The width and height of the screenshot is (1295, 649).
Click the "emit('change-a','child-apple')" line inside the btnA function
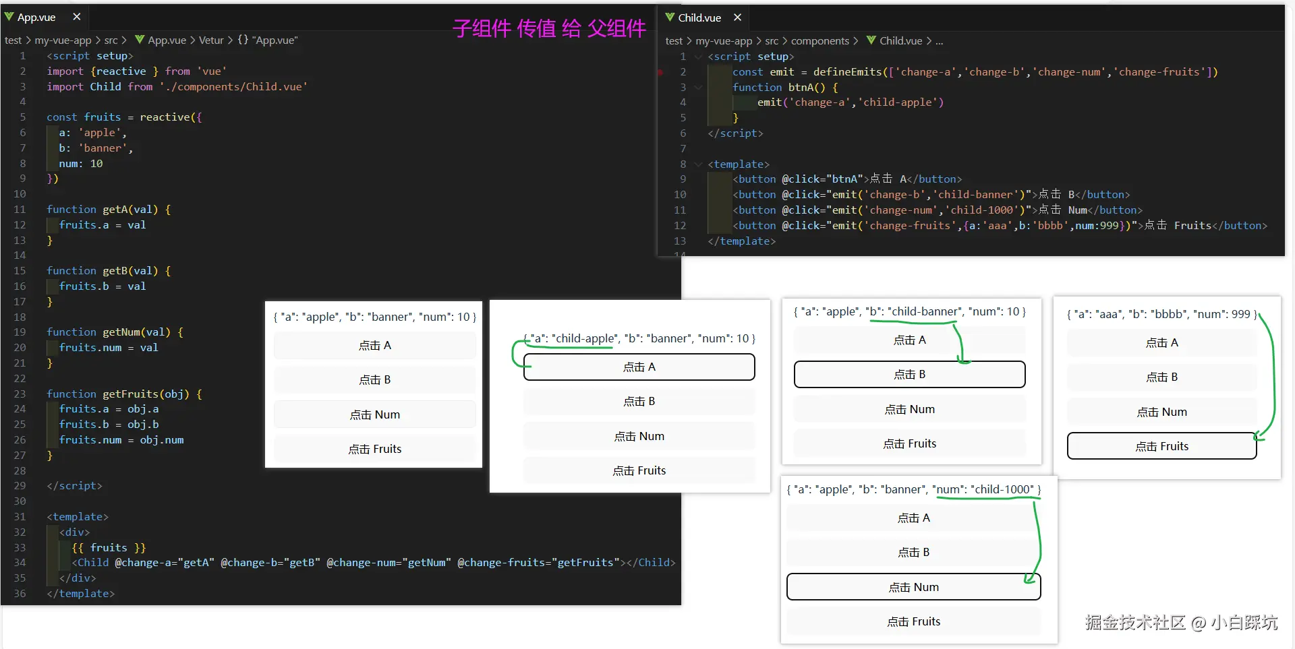(x=851, y=102)
